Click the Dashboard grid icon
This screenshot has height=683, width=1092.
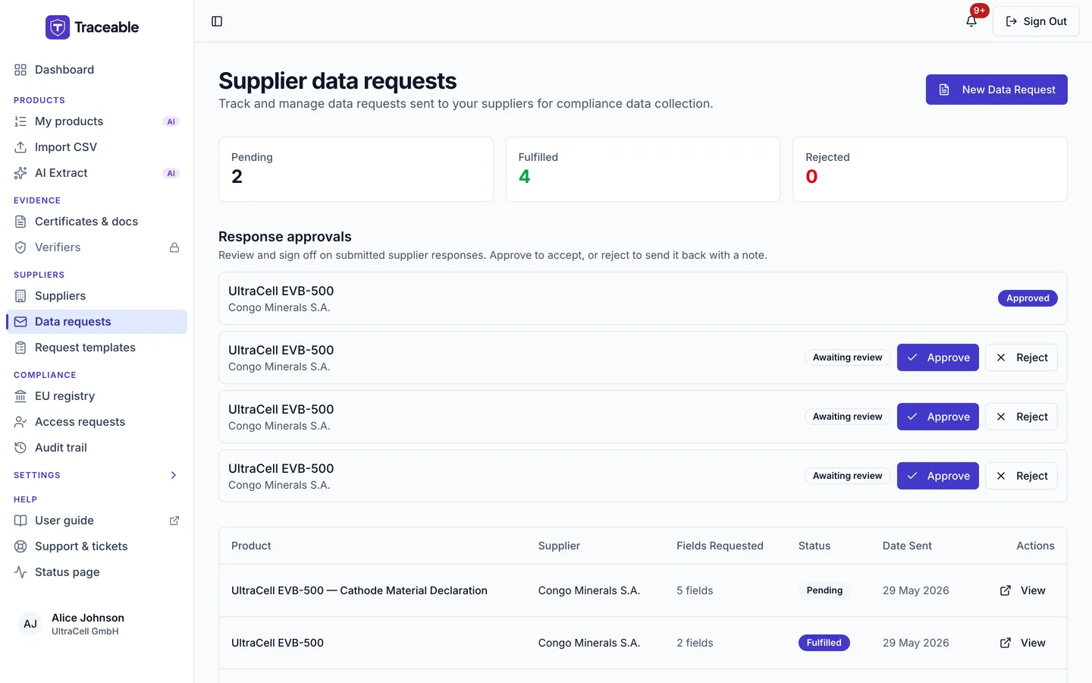coord(20,70)
